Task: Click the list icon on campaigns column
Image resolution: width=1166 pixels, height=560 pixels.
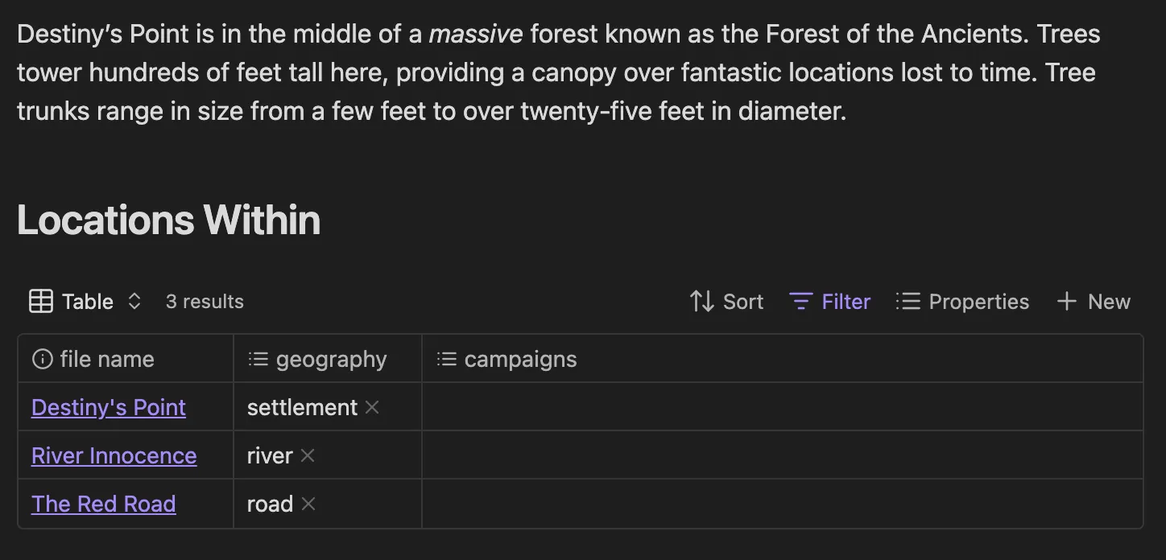Action: [445, 358]
